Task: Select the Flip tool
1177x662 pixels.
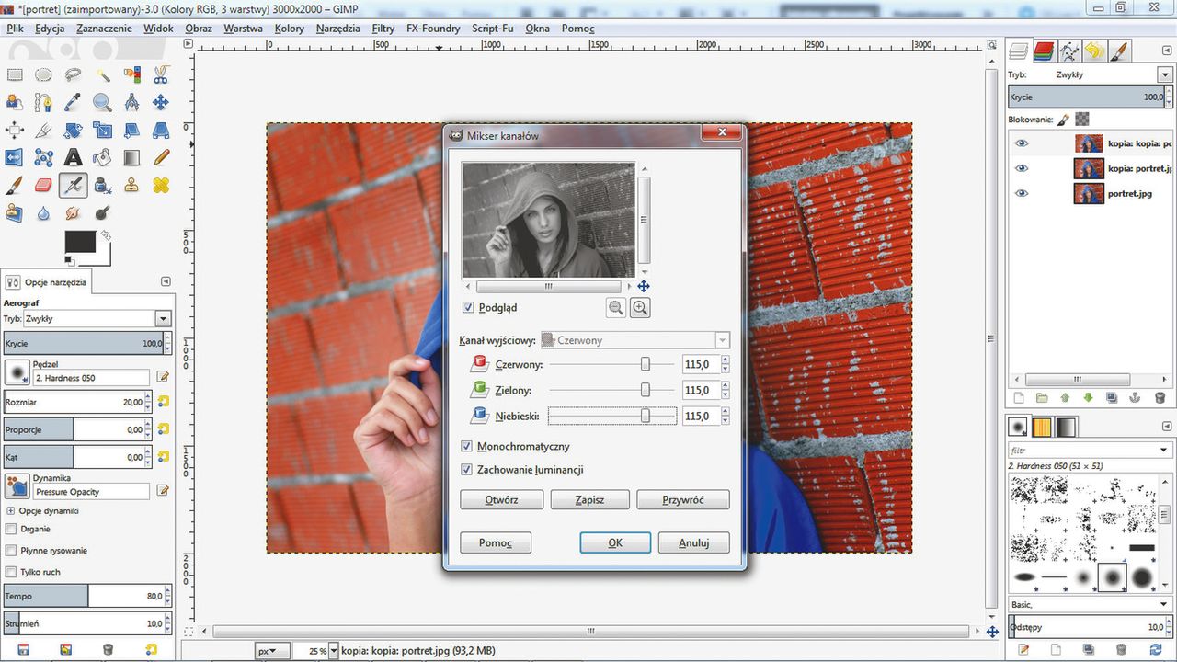Action: pos(14,158)
